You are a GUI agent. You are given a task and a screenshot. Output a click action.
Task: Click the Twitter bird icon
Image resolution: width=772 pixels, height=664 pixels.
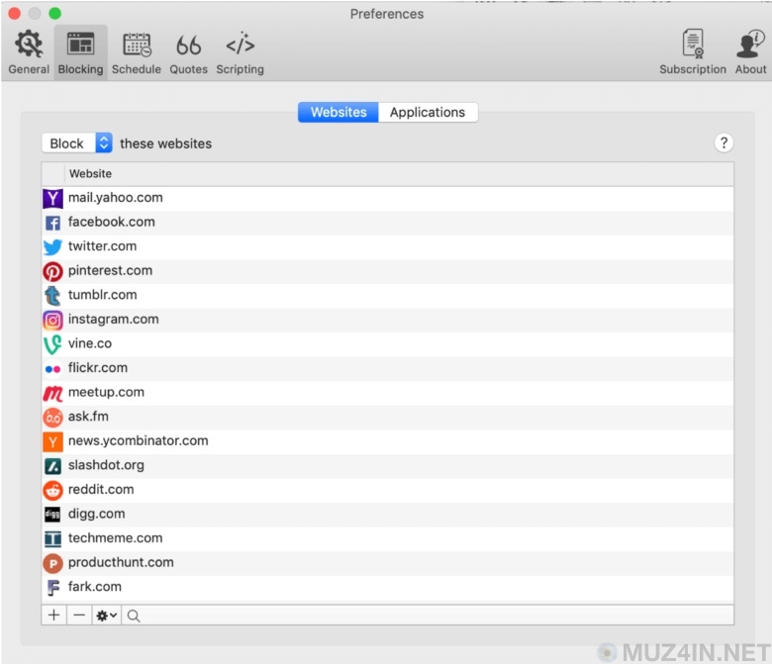click(x=52, y=246)
